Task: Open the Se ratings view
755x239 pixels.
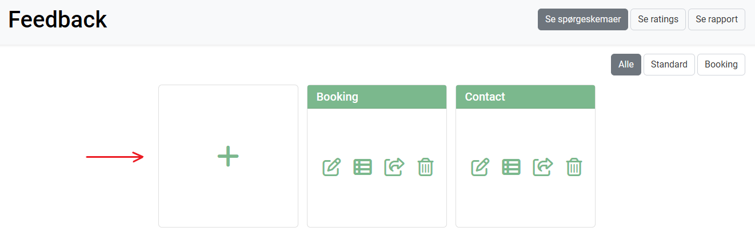Action: (x=658, y=19)
